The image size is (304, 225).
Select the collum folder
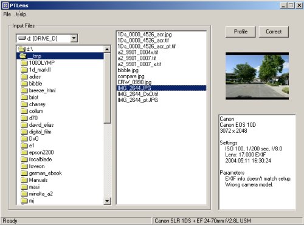coord(32,111)
